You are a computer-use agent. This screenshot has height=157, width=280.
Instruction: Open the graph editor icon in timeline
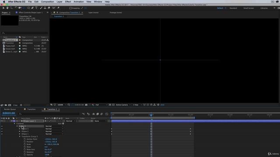[x=107, y=114]
